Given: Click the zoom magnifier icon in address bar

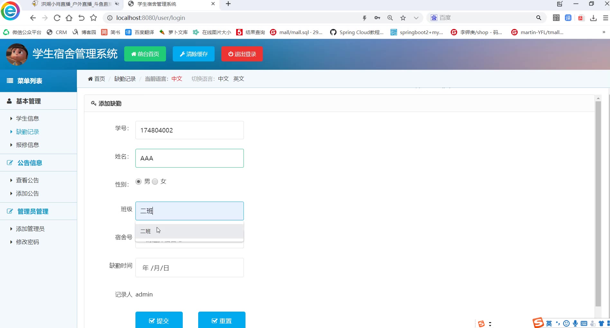Looking at the screenshot, I should (x=390, y=18).
